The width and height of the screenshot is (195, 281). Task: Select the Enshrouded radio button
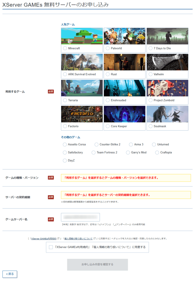point(108,100)
